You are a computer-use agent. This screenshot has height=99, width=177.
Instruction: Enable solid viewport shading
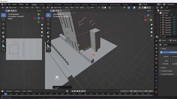pos(145,8)
